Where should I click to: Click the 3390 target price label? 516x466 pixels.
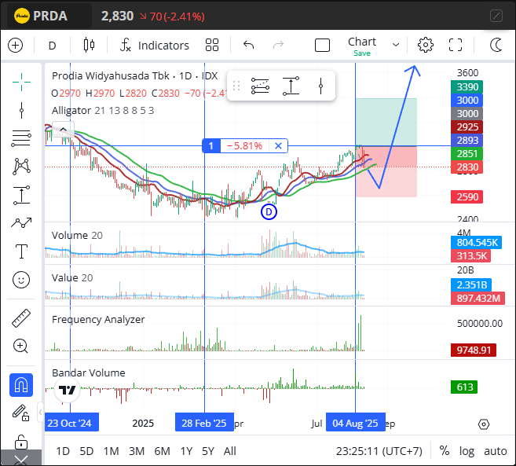pyautogui.click(x=467, y=87)
